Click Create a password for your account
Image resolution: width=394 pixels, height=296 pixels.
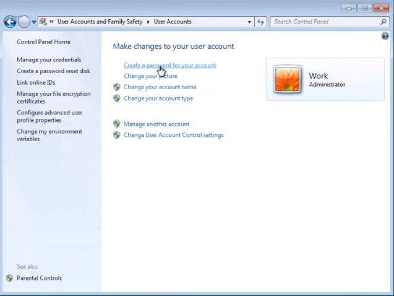pos(170,65)
